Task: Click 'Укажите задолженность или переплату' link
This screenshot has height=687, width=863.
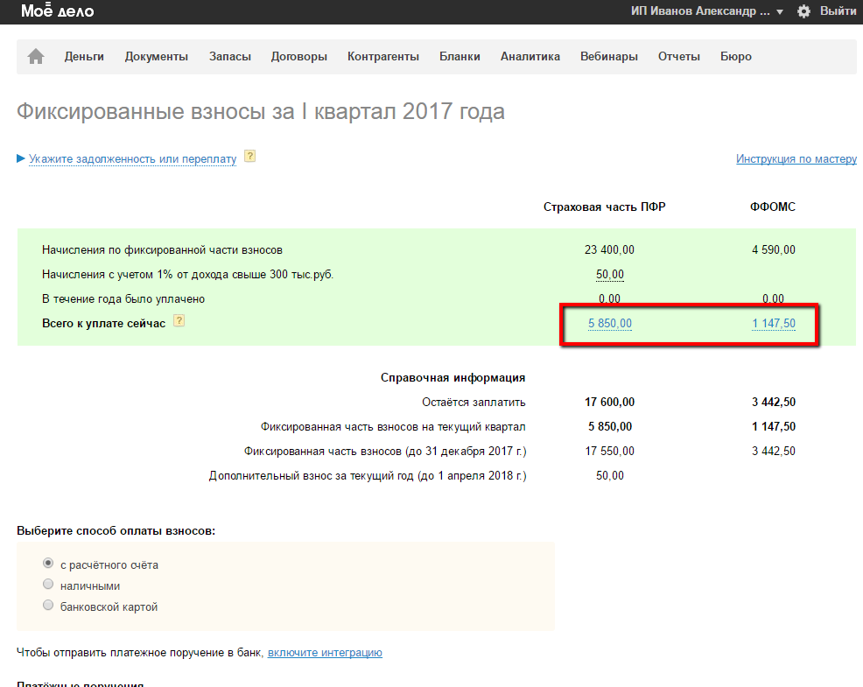Action: 133,158
